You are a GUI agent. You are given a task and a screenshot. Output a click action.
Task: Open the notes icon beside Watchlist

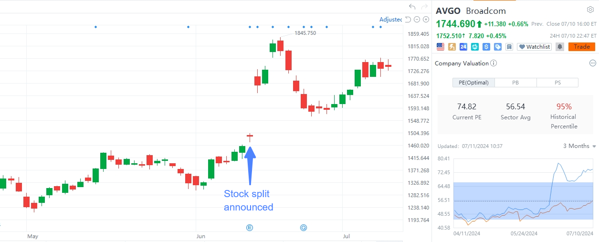(509, 47)
